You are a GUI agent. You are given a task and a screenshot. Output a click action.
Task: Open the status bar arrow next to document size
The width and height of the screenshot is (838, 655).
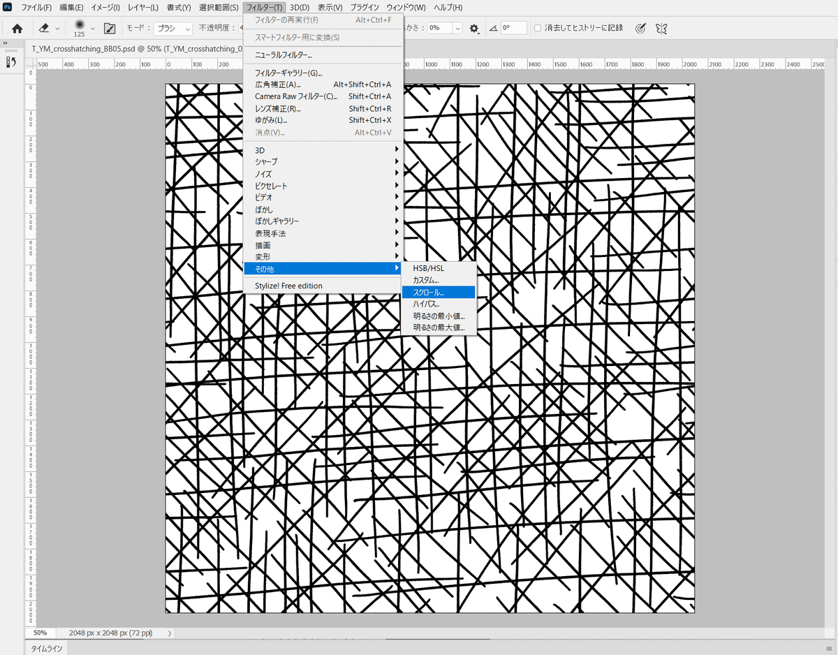[170, 633]
